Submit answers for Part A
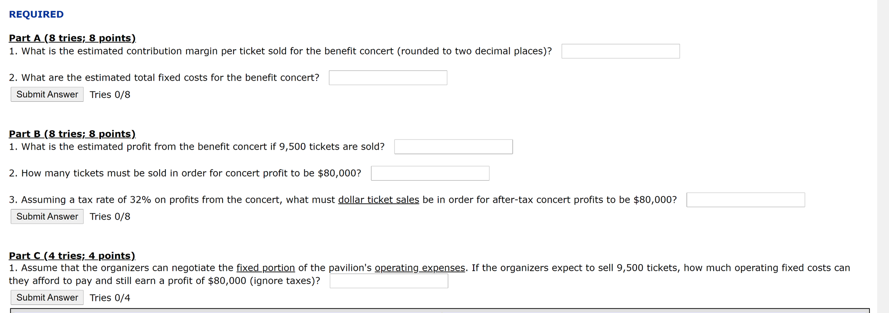Screen dimensions: 889x313 [47, 94]
